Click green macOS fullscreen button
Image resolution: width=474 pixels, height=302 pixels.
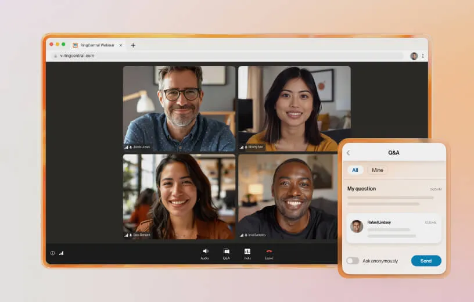63,45
